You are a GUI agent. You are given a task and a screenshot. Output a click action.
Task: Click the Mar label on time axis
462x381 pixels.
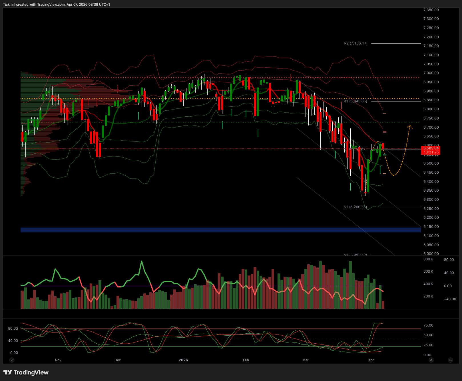(x=306, y=360)
